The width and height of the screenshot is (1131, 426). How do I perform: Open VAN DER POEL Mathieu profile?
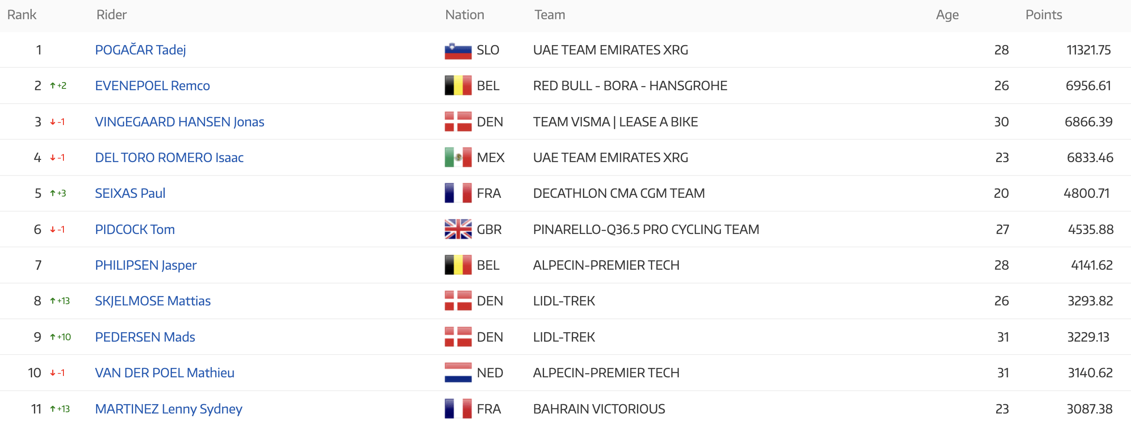[x=164, y=373]
